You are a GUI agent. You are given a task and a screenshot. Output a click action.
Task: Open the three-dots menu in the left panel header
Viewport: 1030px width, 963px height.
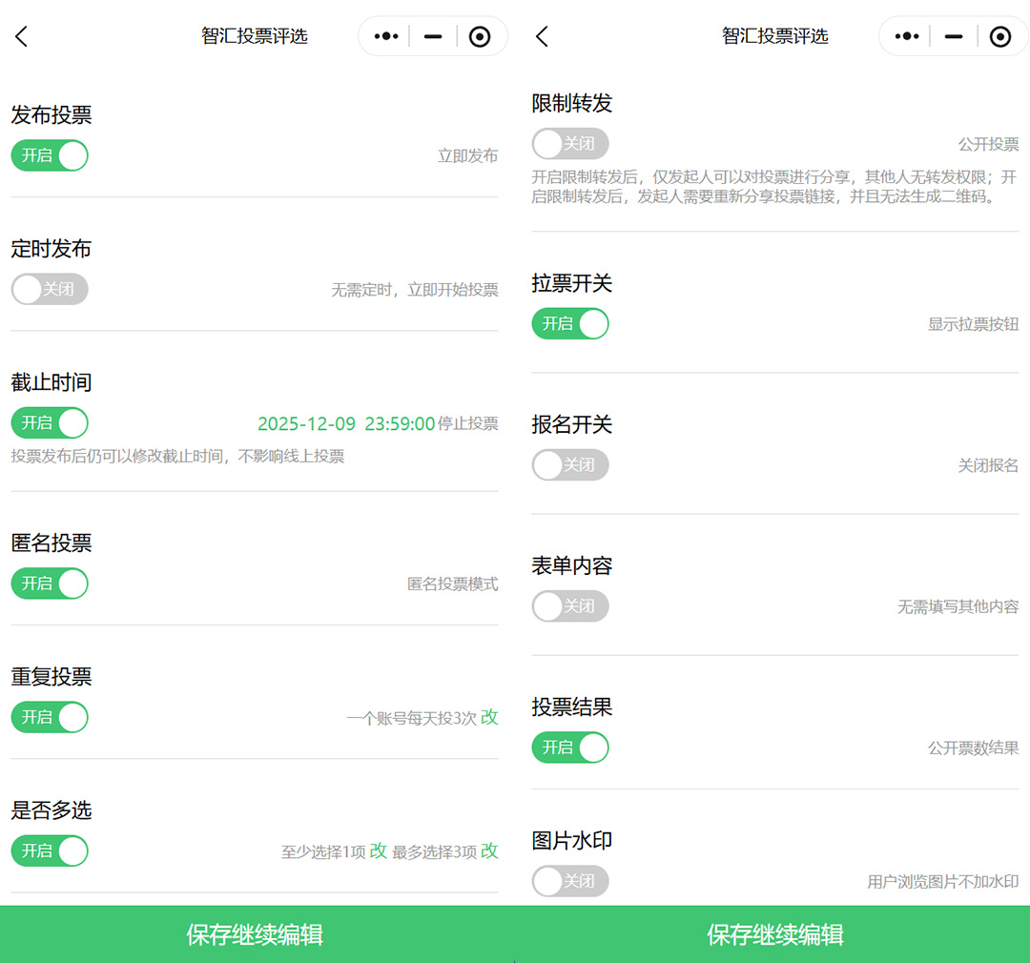click(x=386, y=37)
